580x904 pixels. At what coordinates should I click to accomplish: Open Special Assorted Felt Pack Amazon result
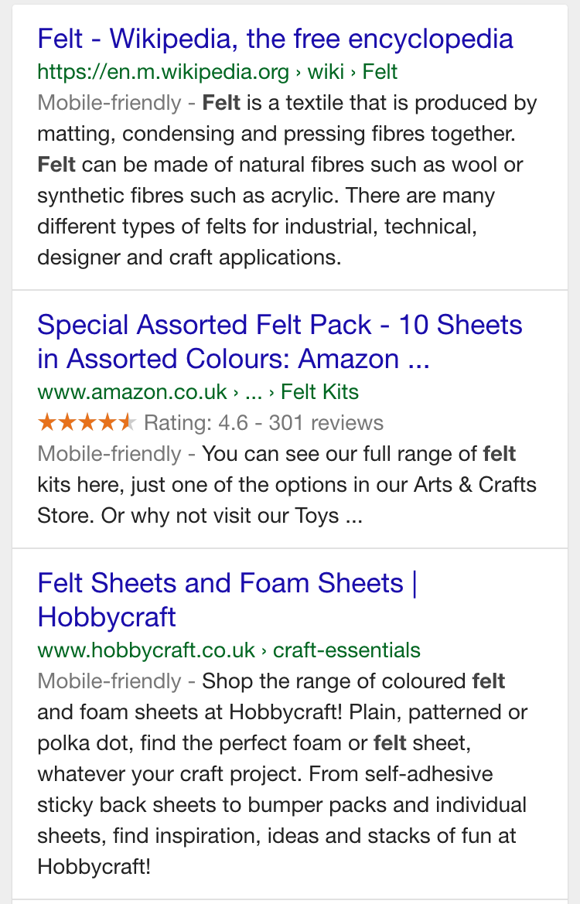279,341
